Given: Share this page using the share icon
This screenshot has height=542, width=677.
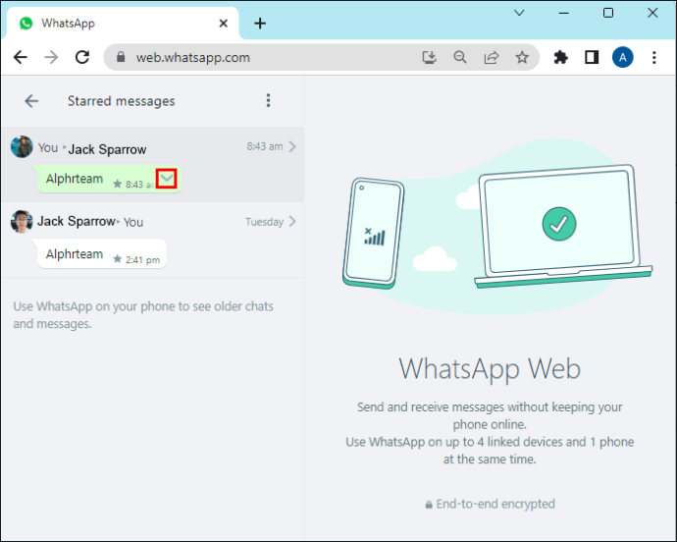Looking at the screenshot, I should (x=492, y=57).
